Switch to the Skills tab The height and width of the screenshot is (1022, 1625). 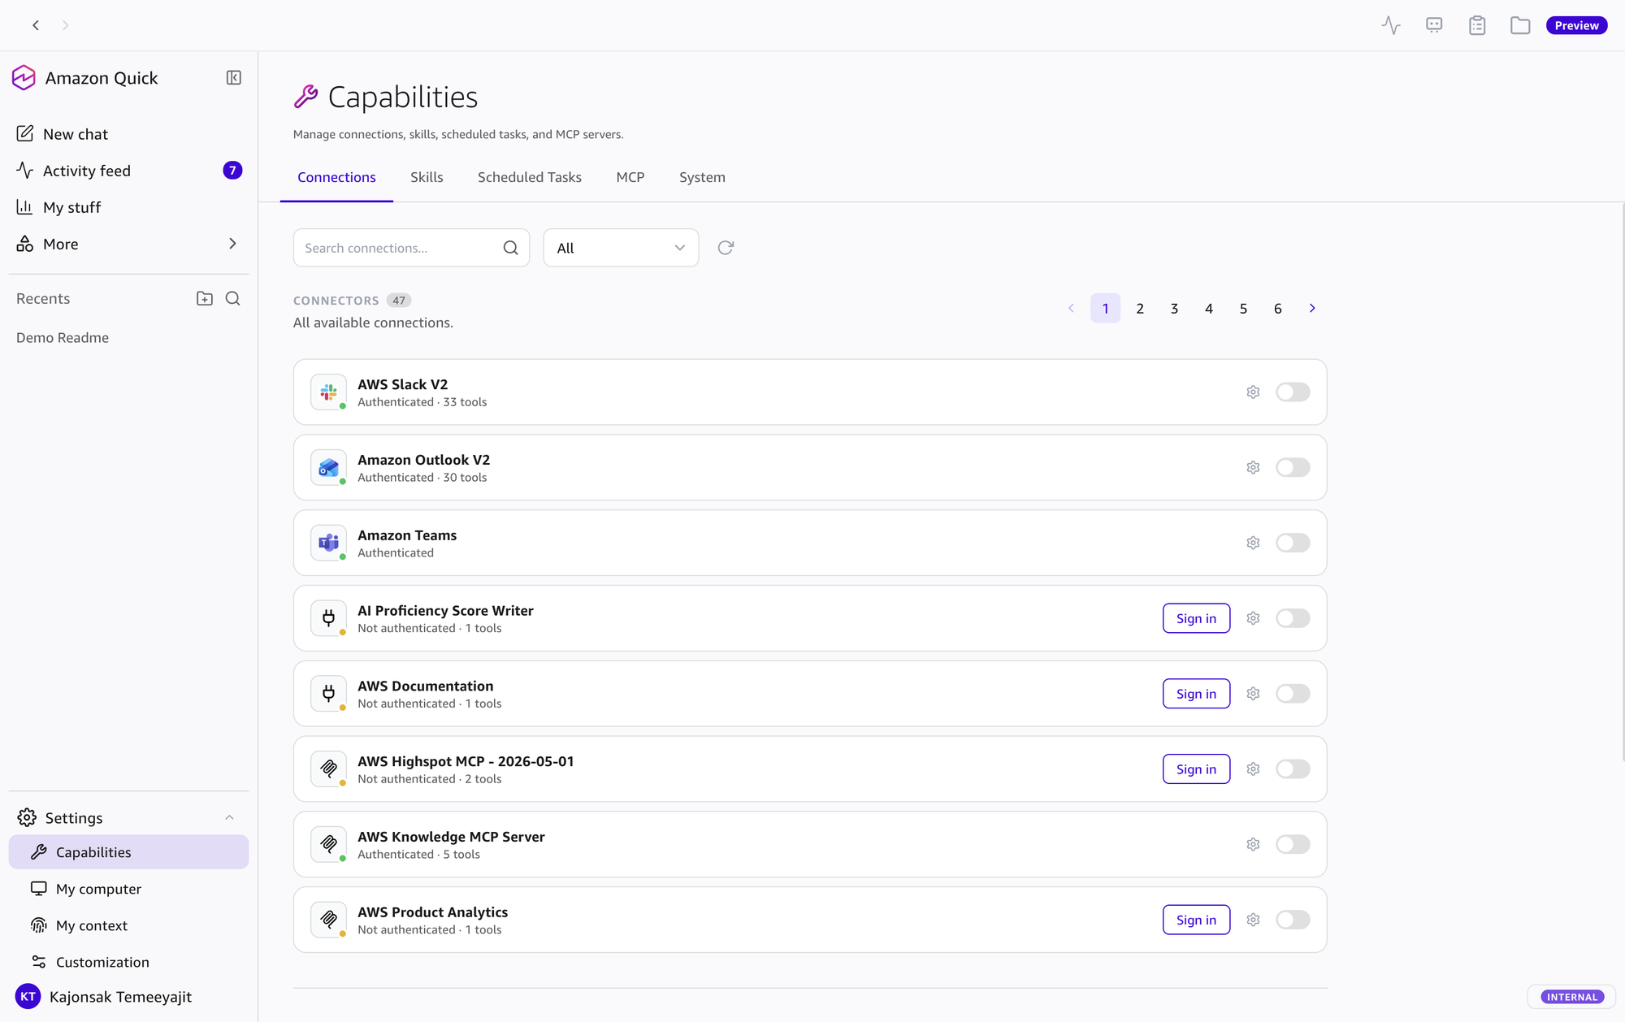coord(427,177)
